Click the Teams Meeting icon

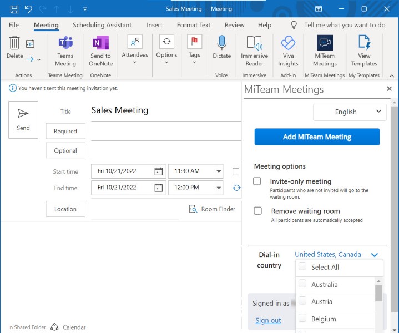tap(65, 44)
